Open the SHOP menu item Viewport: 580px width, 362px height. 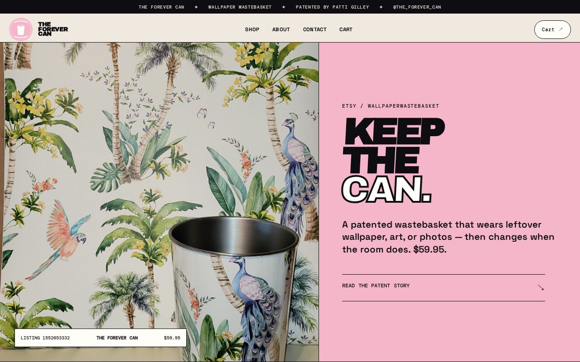coord(252,29)
